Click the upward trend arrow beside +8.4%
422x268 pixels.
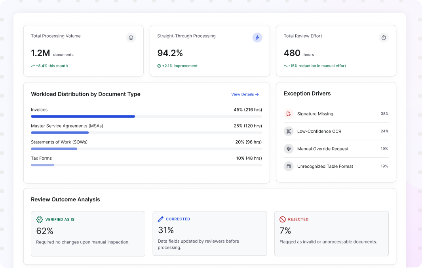(33, 66)
